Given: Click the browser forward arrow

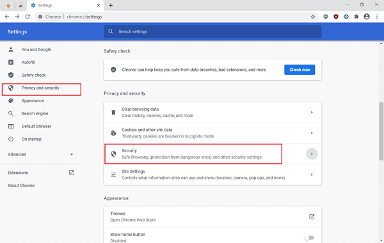Looking at the screenshot, I should click(17, 17).
